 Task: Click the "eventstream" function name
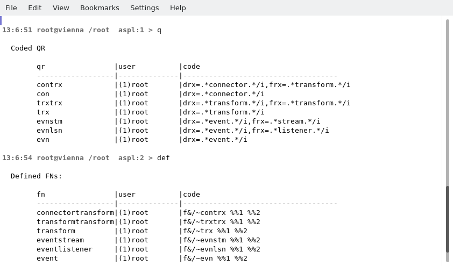[60, 240]
